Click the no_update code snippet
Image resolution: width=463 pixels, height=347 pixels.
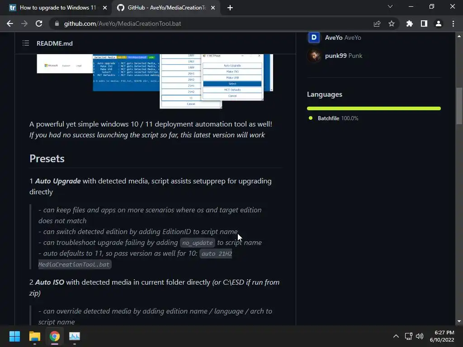tap(197, 243)
